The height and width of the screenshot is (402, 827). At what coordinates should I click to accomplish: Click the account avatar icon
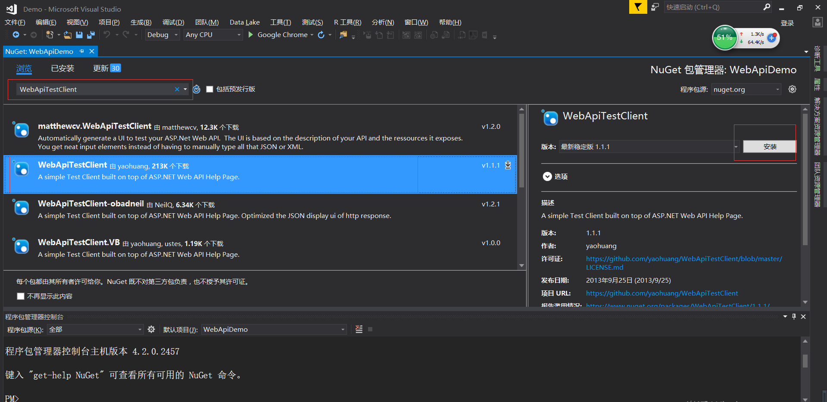coord(818,22)
